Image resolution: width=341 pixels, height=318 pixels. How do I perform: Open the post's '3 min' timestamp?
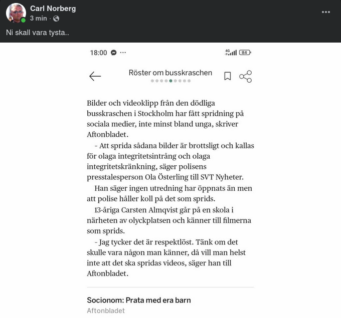[x=38, y=19]
